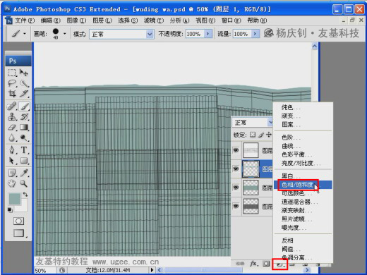The width and height of the screenshot is (367, 275).
Task: Toggle visibility of the selected blue layer
Action: point(236,169)
